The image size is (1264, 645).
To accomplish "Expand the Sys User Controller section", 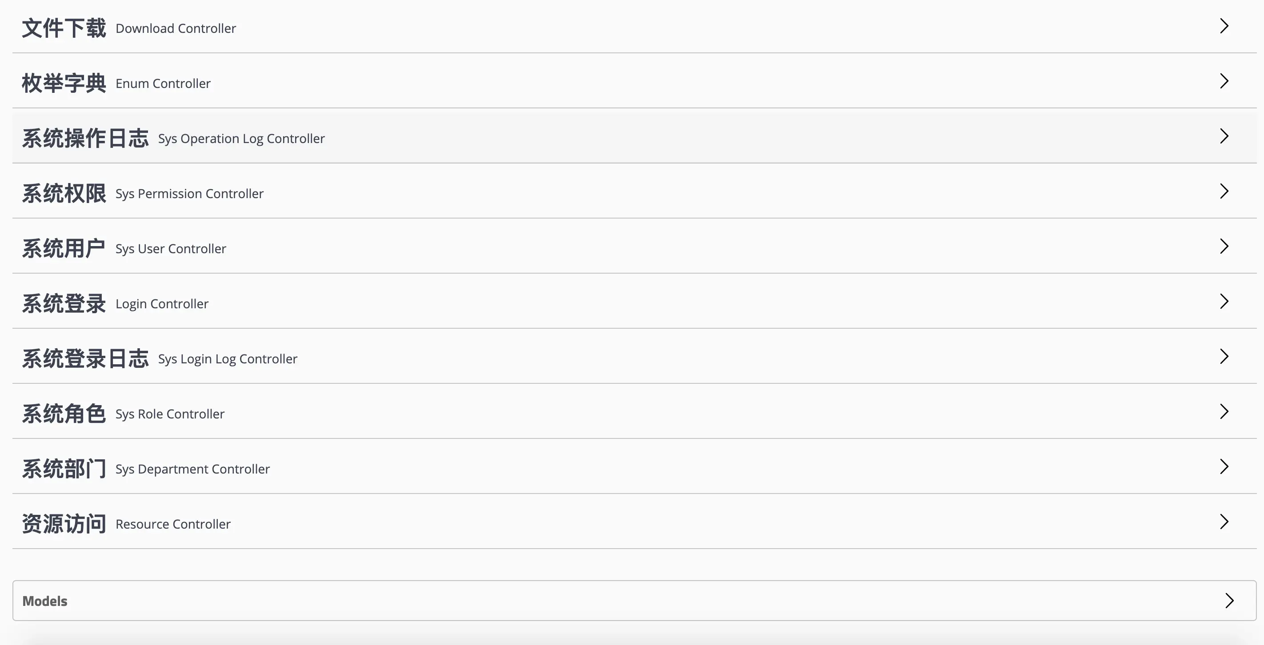I will [1224, 246].
